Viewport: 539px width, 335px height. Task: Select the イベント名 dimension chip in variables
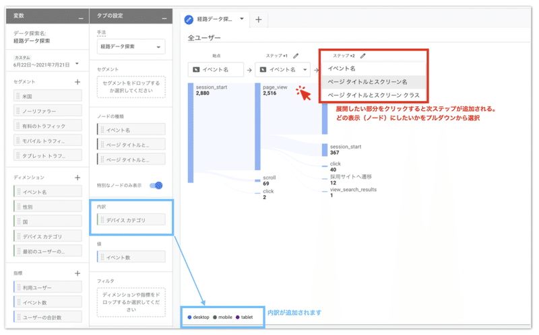pos(48,192)
